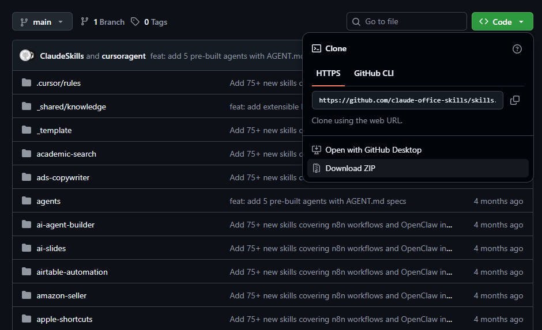Click the folder icon for ai-agent-builder

tap(27, 225)
